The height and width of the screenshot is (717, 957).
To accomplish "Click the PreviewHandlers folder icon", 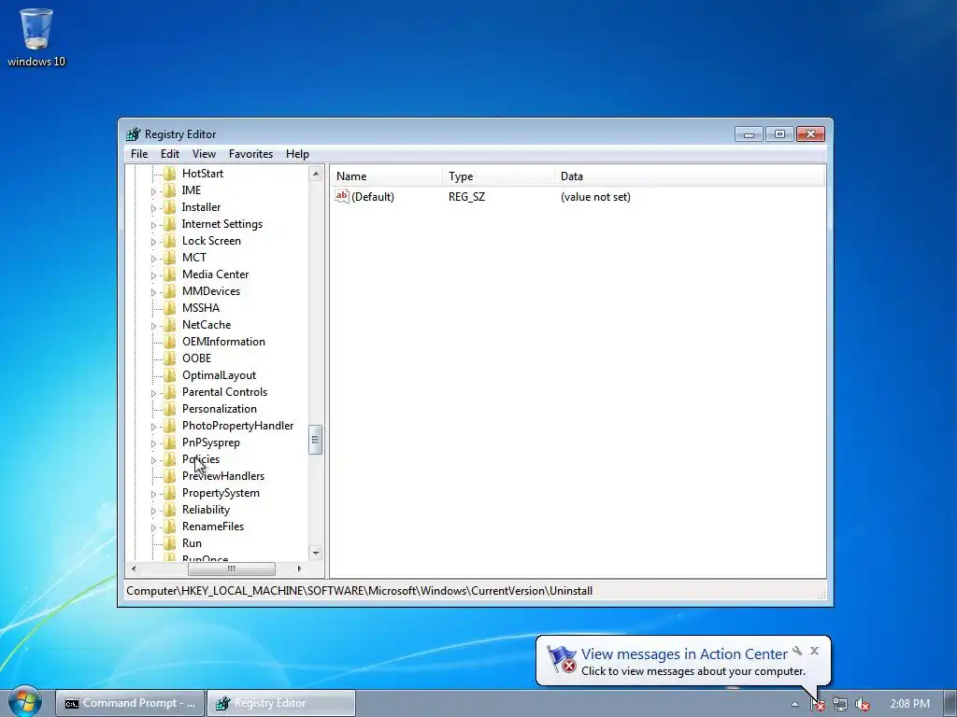I will tap(170, 476).
